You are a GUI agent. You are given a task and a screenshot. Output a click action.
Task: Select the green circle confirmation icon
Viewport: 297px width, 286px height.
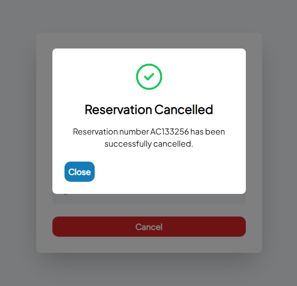[149, 77]
